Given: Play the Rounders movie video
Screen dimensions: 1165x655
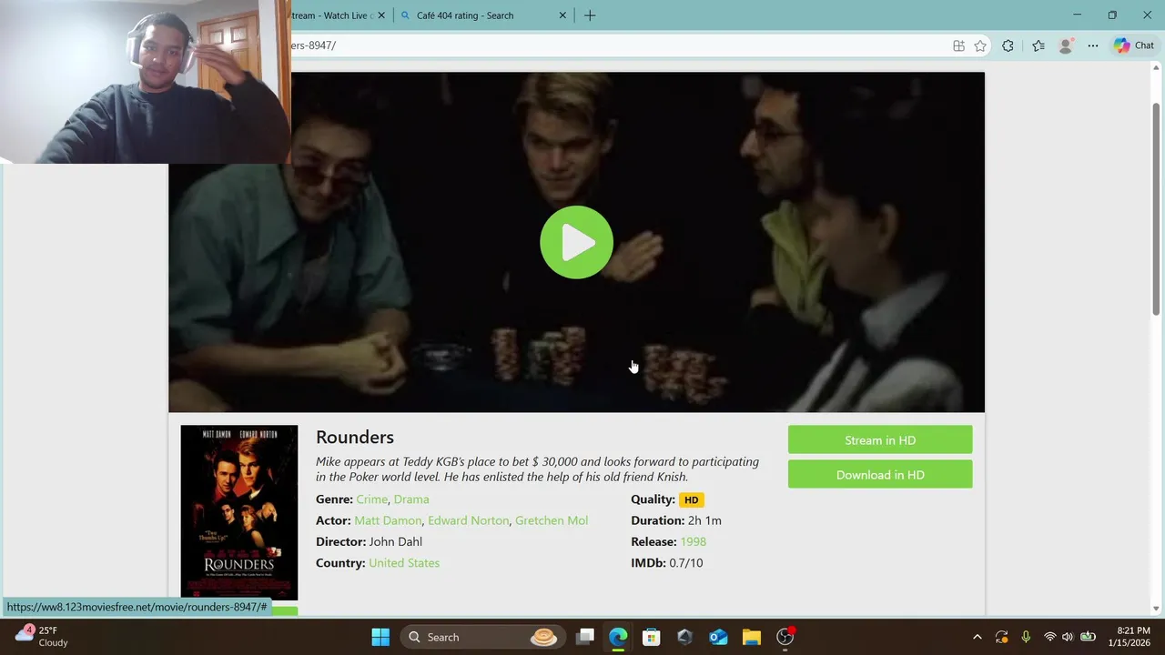Looking at the screenshot, I should [x=576, y=242].
